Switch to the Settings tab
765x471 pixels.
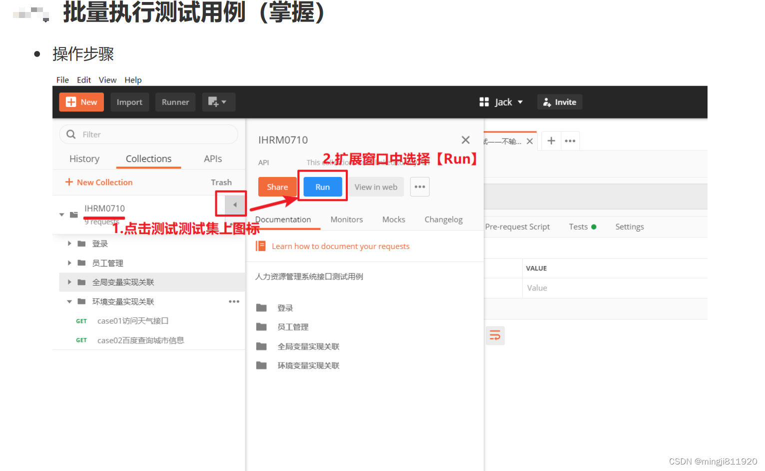coord(630,226)
